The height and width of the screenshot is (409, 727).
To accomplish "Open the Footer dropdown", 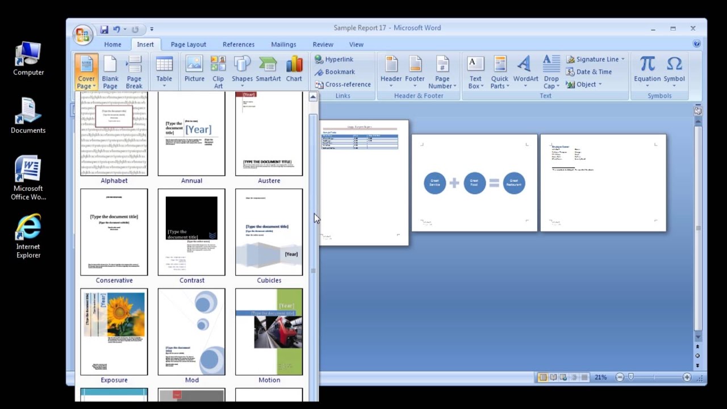I will pos(415,72).
